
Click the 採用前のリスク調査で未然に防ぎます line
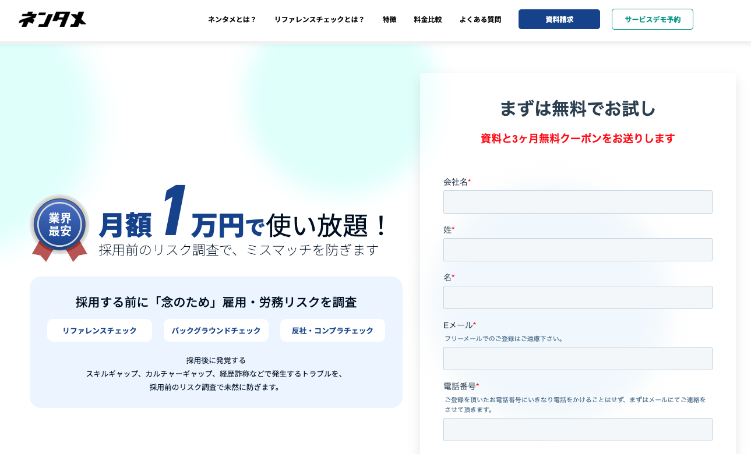coord(216,387)
